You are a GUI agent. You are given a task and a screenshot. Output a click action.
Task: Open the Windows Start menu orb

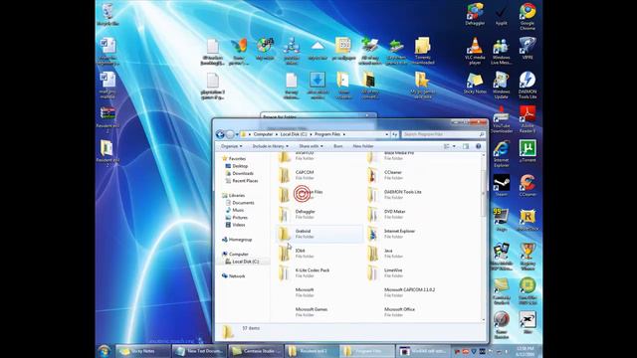click(105, 351)
